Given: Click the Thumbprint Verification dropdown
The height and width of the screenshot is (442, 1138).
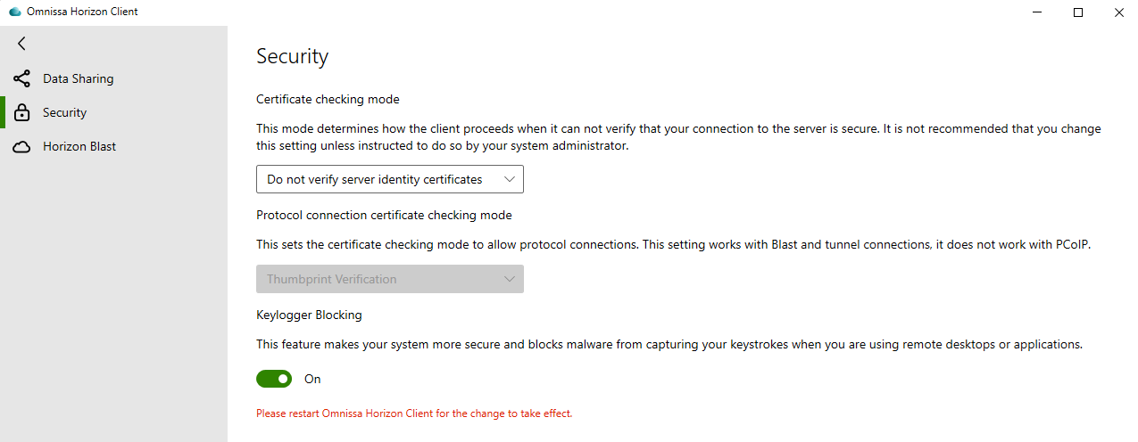Looking at the screenshot, I should click(x=390, y=279).
